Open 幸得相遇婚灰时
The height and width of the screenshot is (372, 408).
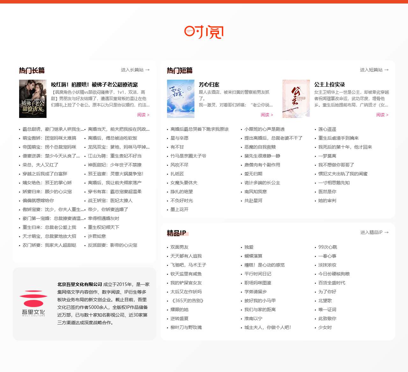pyautogui.click(x=104, y=218)
